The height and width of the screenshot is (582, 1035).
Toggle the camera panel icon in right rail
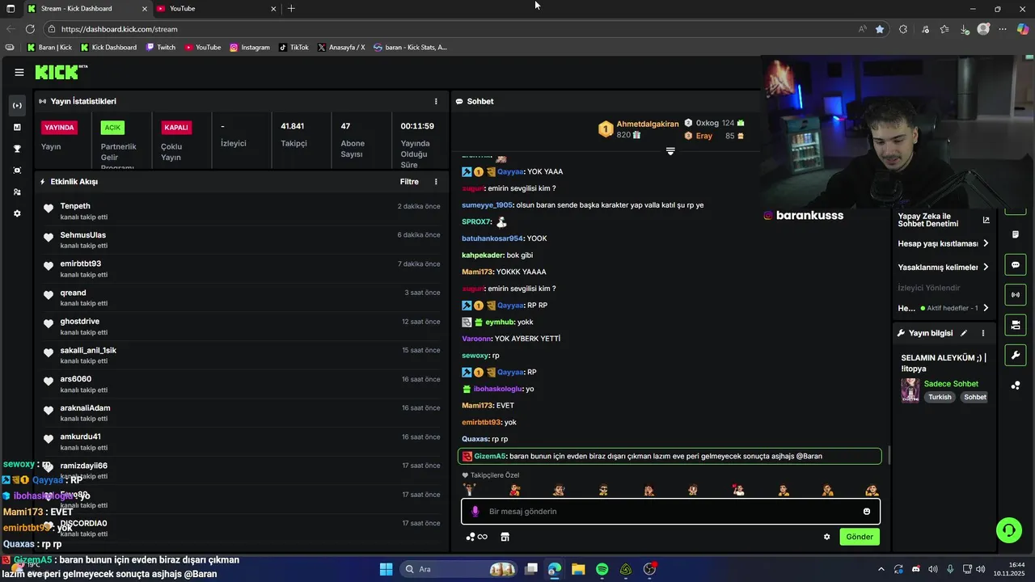pyautogui.click(x=1015, y=325)
